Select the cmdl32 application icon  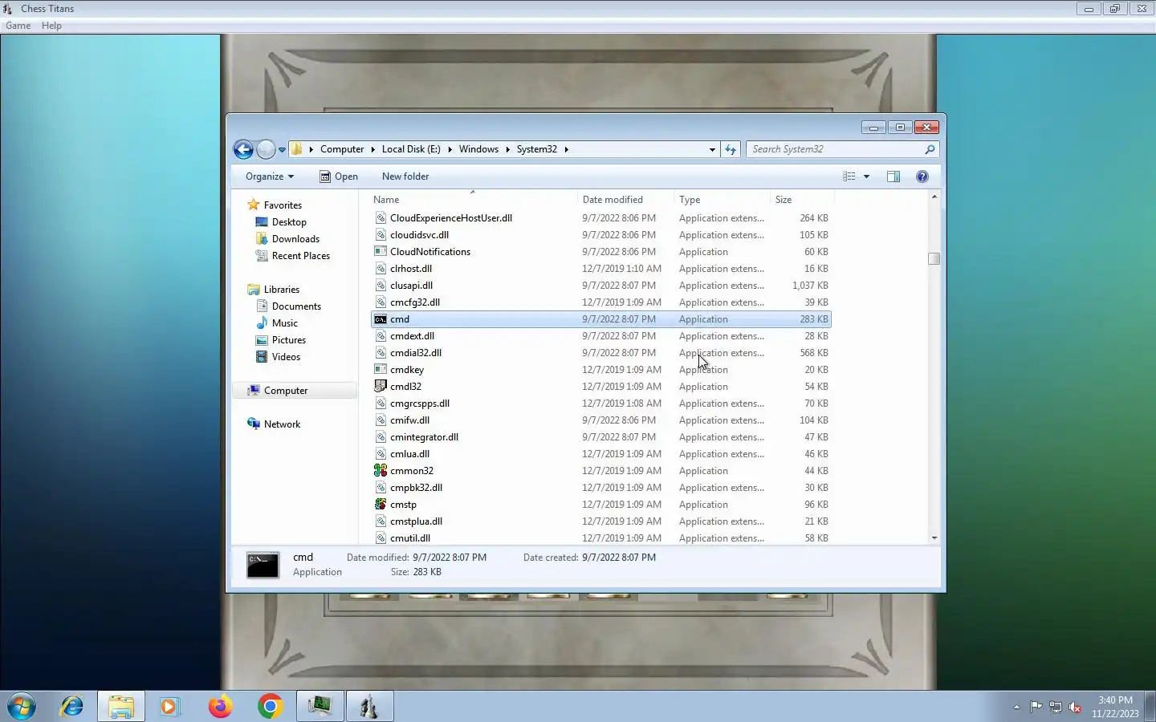(x=381, y=387)
